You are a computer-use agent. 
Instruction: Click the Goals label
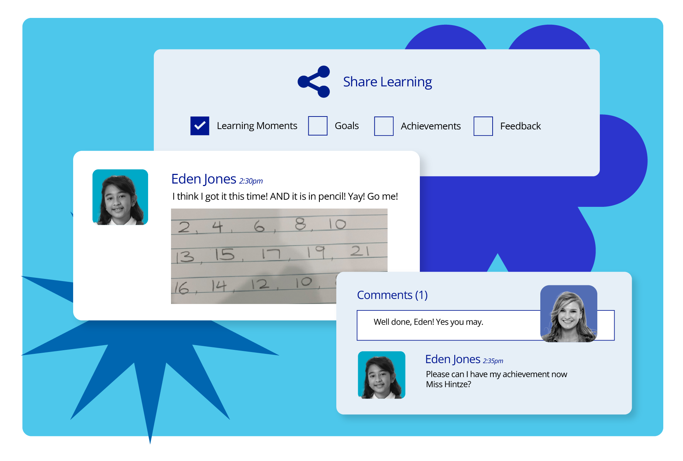click(346, 126)
